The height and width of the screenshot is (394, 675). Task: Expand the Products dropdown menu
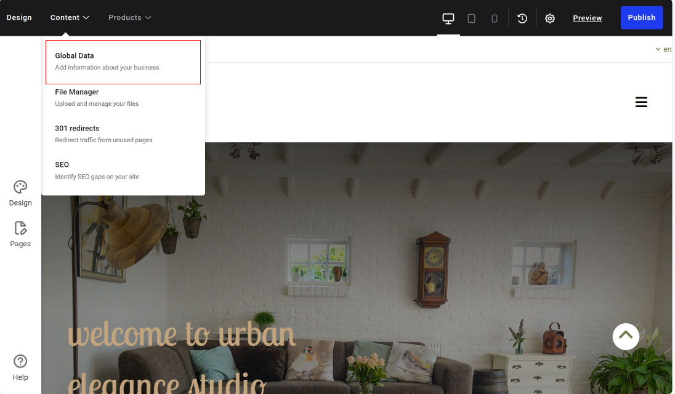[x=129, y=18]
